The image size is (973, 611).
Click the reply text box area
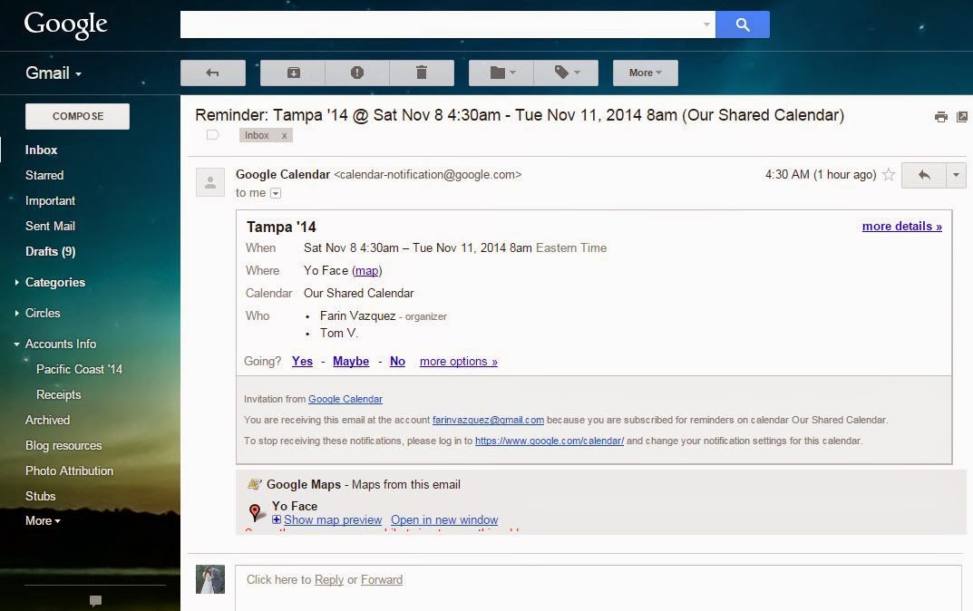(598, 587)
